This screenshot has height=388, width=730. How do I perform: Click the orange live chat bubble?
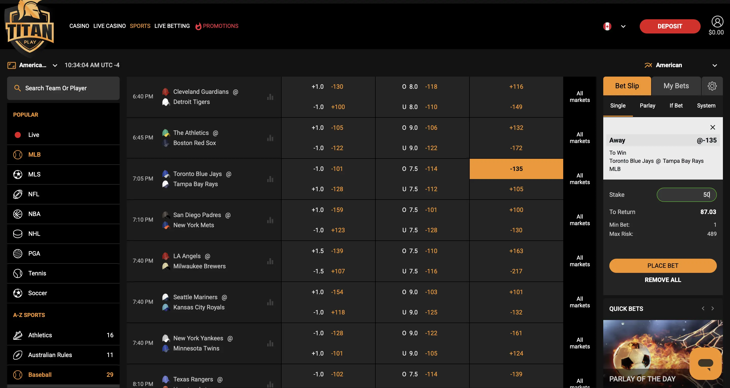[705, 363]
